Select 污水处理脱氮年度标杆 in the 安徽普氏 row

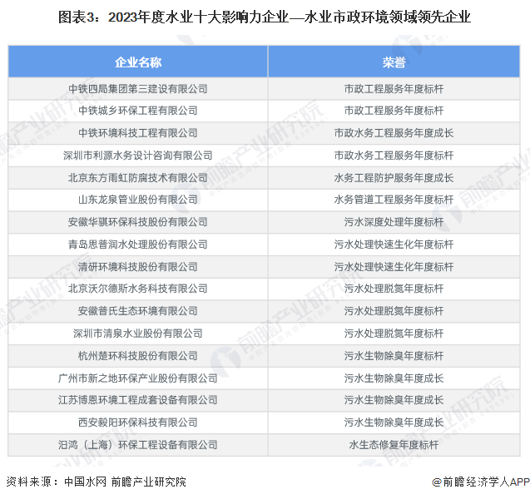coord(394,311)
